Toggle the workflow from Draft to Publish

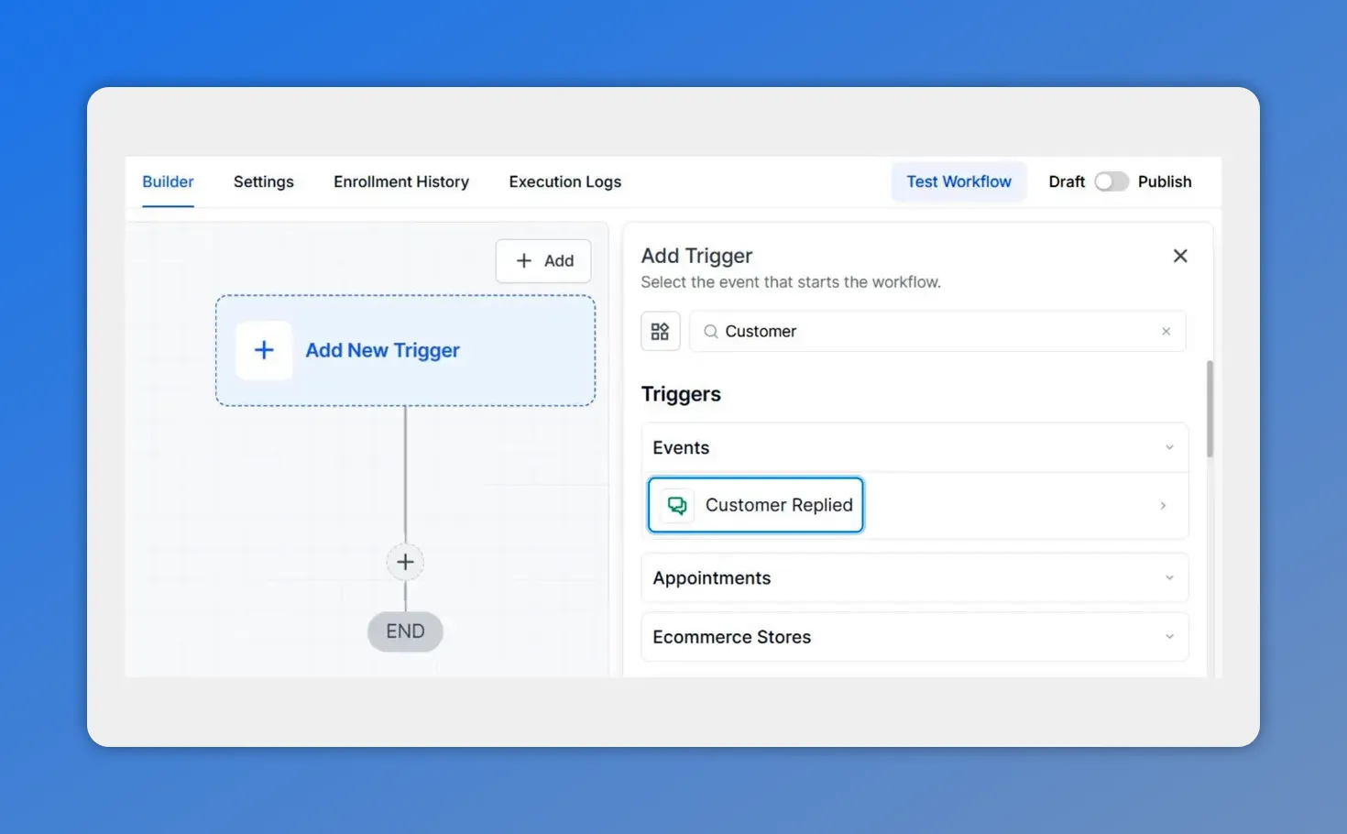coord(1112,181)
